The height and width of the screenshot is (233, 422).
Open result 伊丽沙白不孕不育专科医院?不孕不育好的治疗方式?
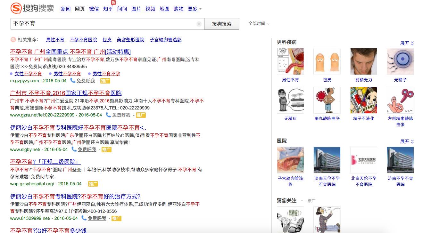click(x=75, y=197)
